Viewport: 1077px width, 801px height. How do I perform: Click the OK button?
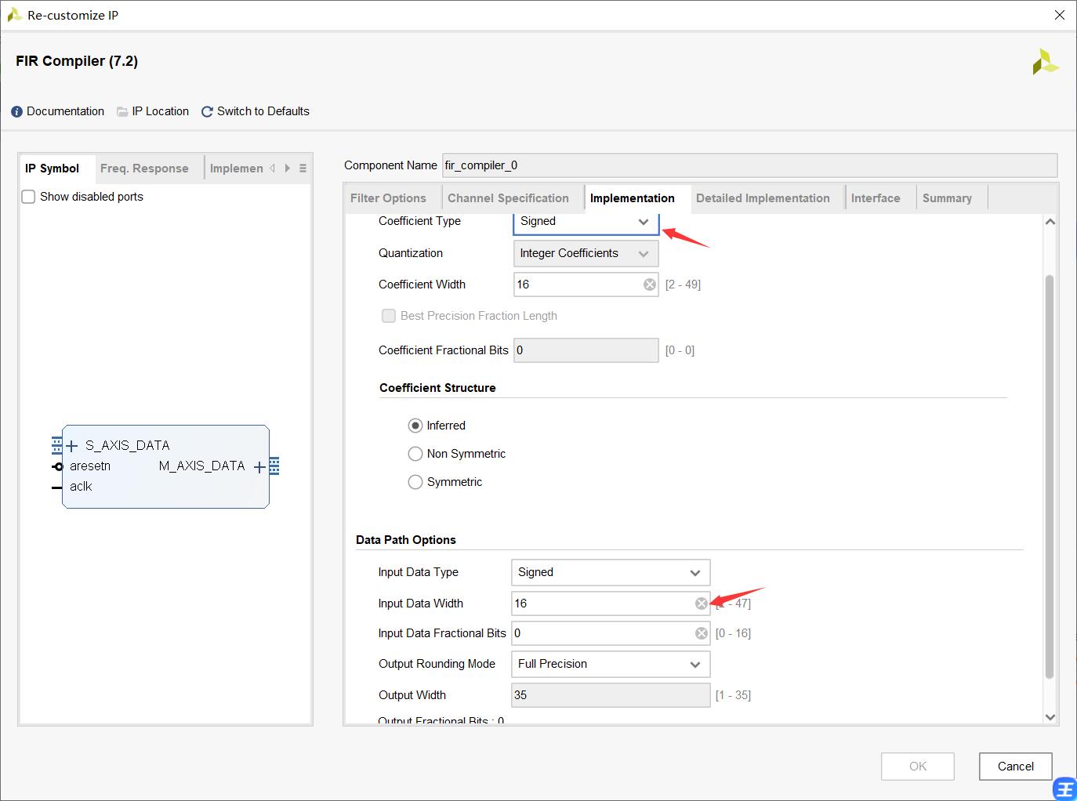(918, 767)
